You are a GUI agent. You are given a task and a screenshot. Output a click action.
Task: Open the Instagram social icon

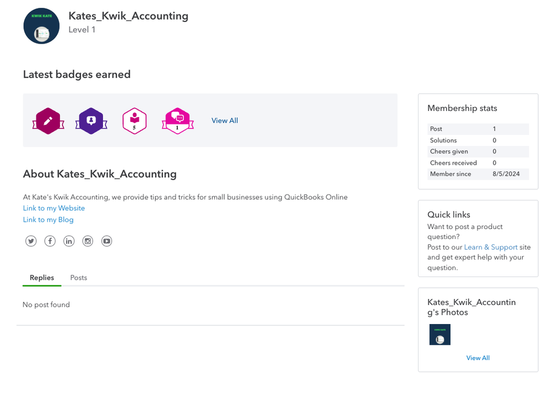point(88,241)
